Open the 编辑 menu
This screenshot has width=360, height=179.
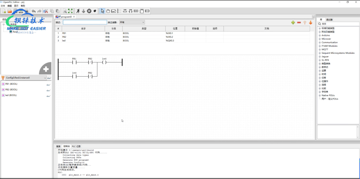click(9, 6)
